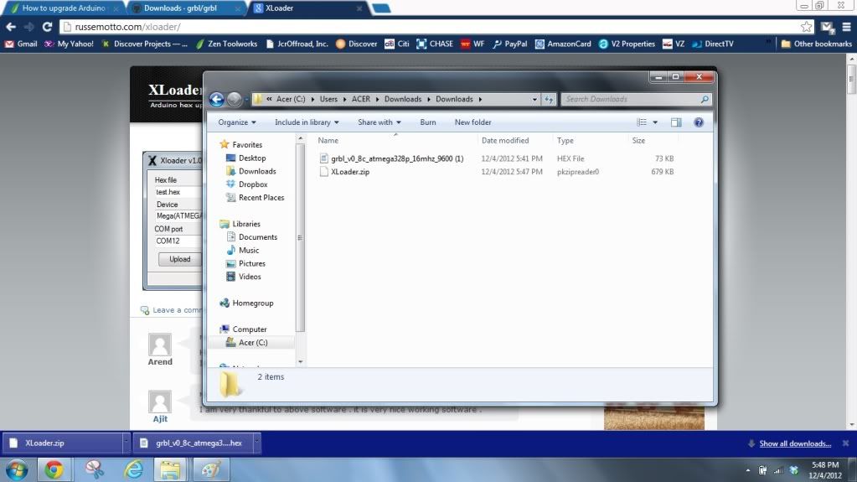Open the Share with dropdown
This screenshot has height=482, width=857.
click(379, 122)
